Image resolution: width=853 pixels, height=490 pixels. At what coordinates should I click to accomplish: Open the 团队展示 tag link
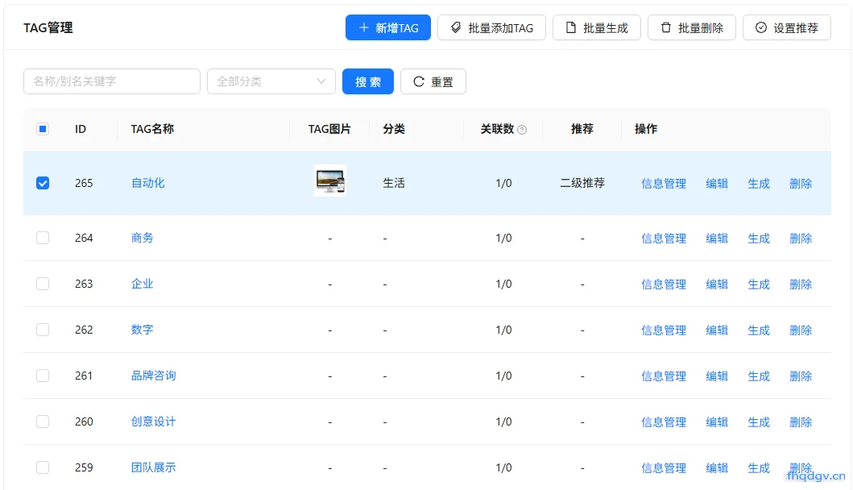click(x=153, y=467)
